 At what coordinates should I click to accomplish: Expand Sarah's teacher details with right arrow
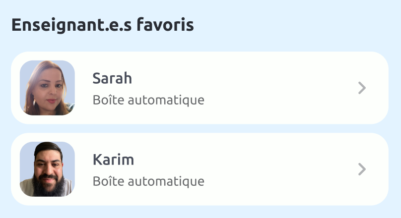point(362,88)
